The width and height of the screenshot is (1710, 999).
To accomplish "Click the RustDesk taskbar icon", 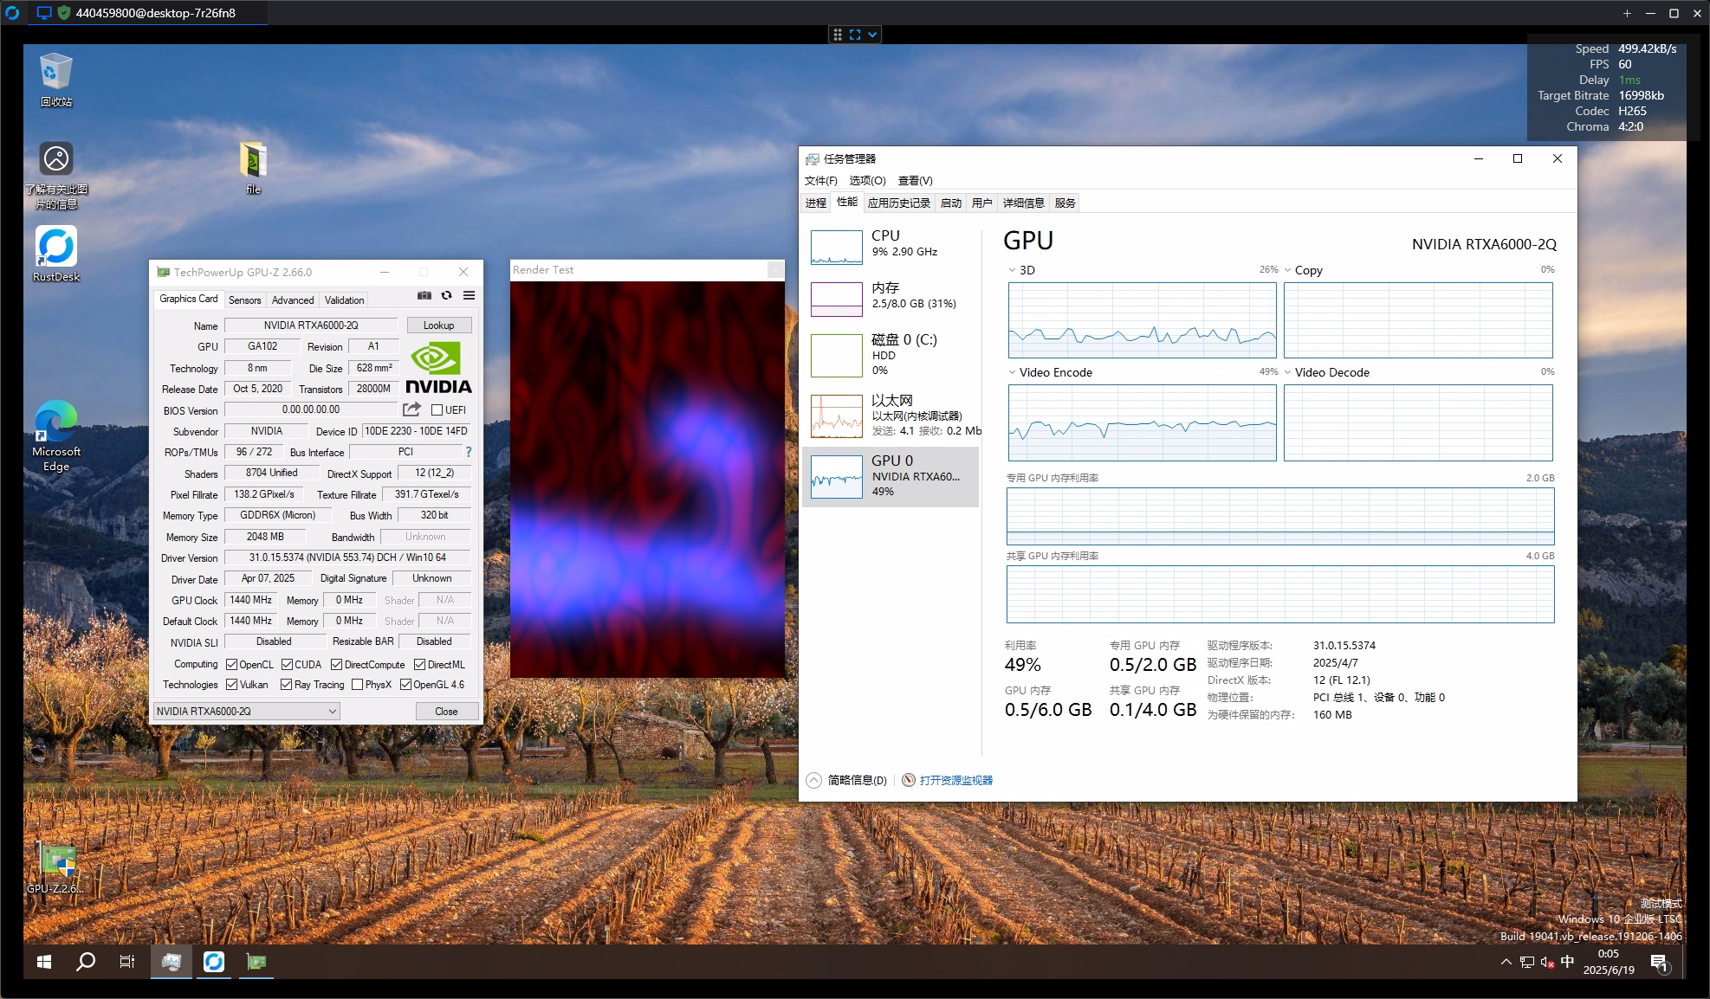I will coord(214,962).
